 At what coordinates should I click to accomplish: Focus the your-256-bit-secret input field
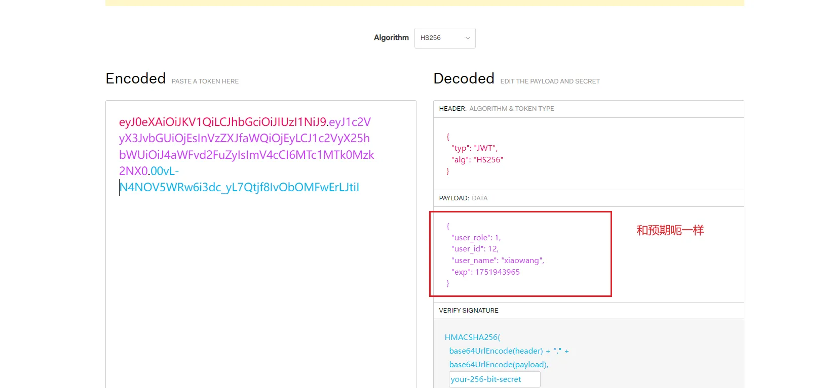(x=494, y=379)
